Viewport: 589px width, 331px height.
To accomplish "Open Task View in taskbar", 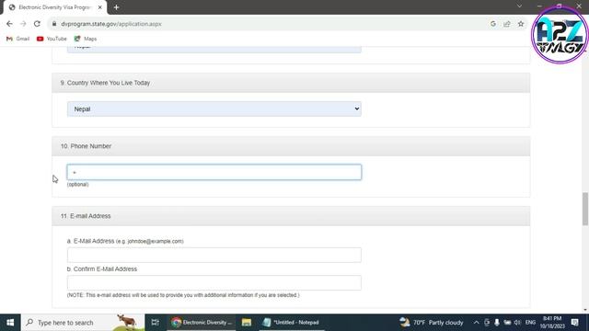I will 156,323.
